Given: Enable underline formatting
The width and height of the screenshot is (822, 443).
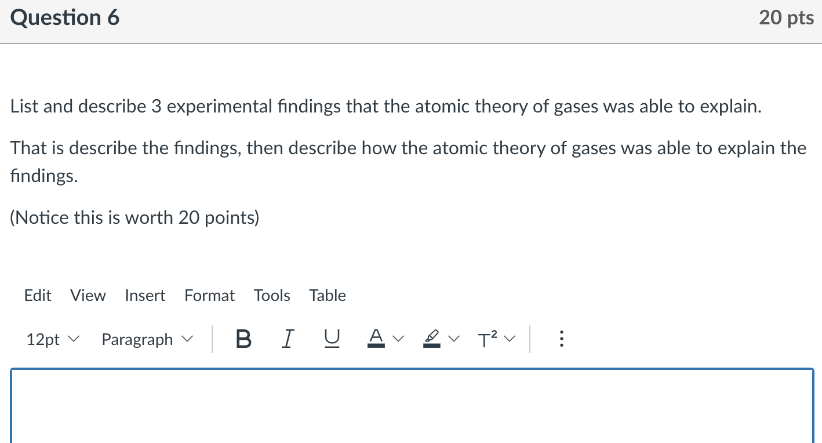Looking at the screenshot, I should 330,339.
